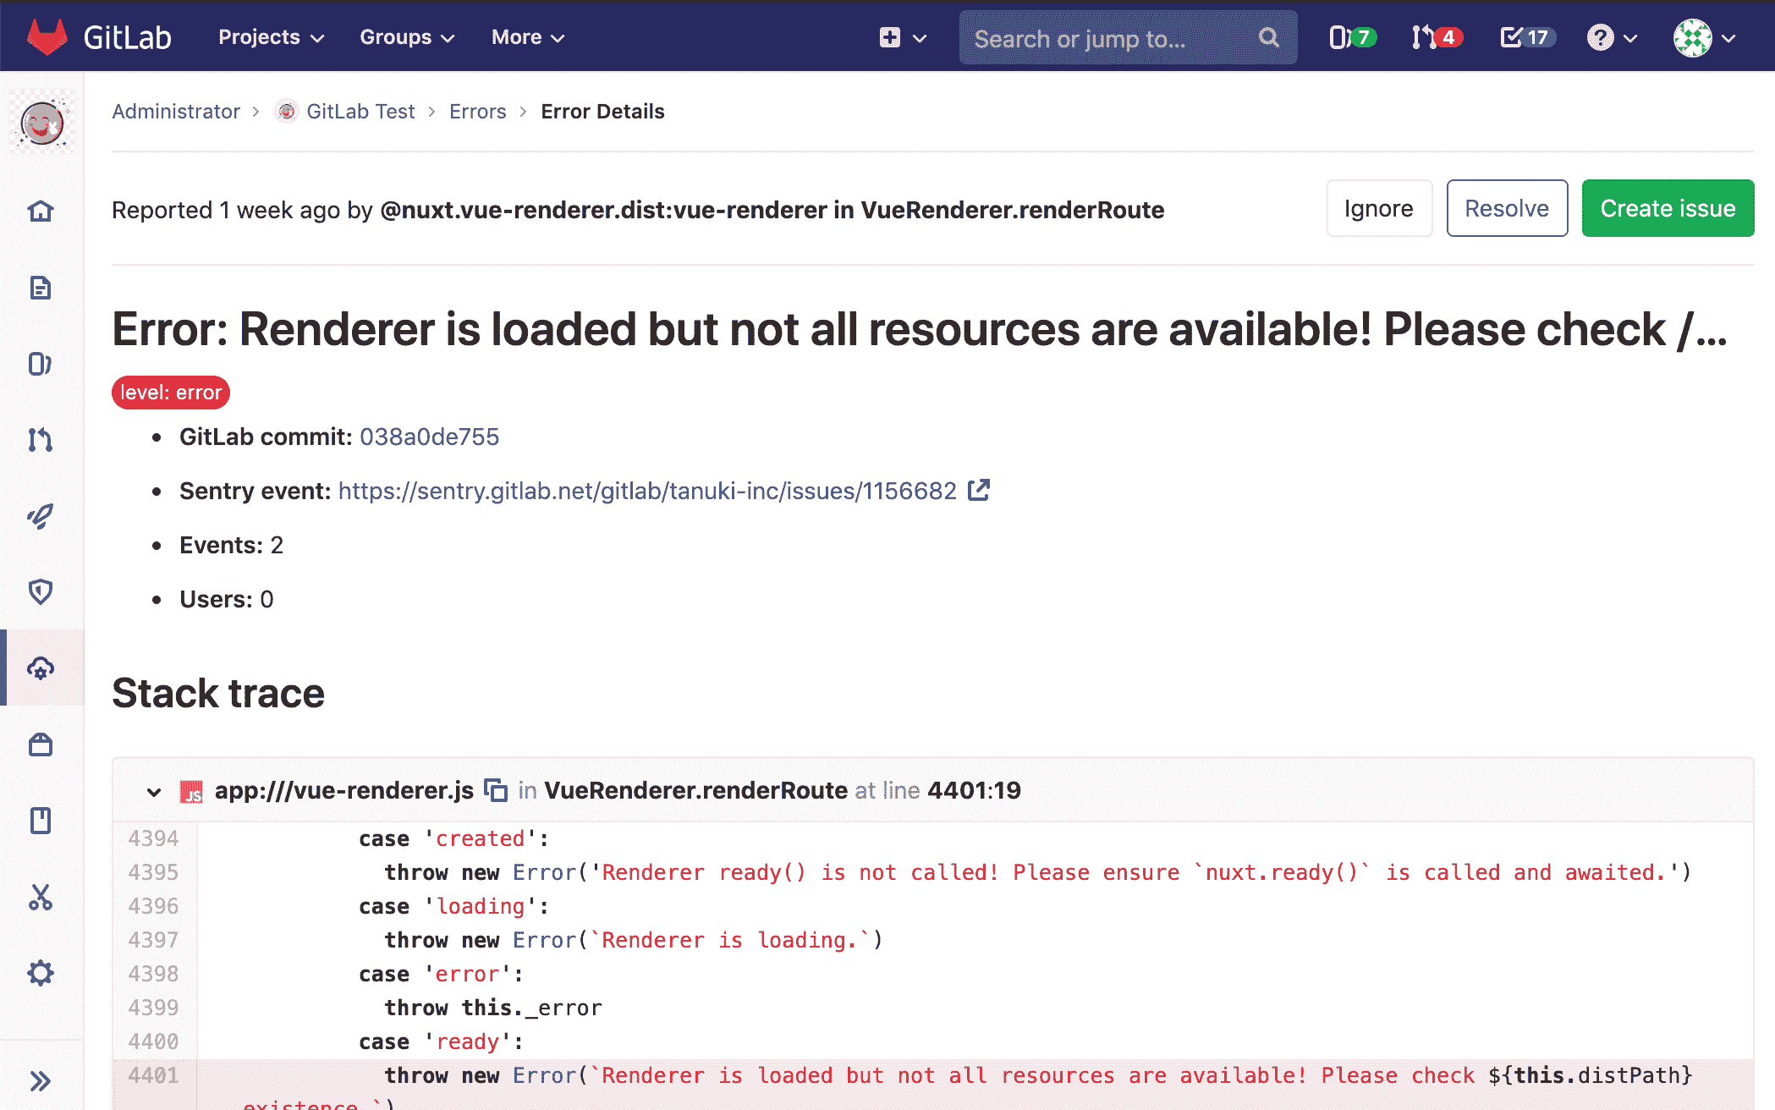Collapse the vue-renderer.js stack trace entry

pos(153,792)
